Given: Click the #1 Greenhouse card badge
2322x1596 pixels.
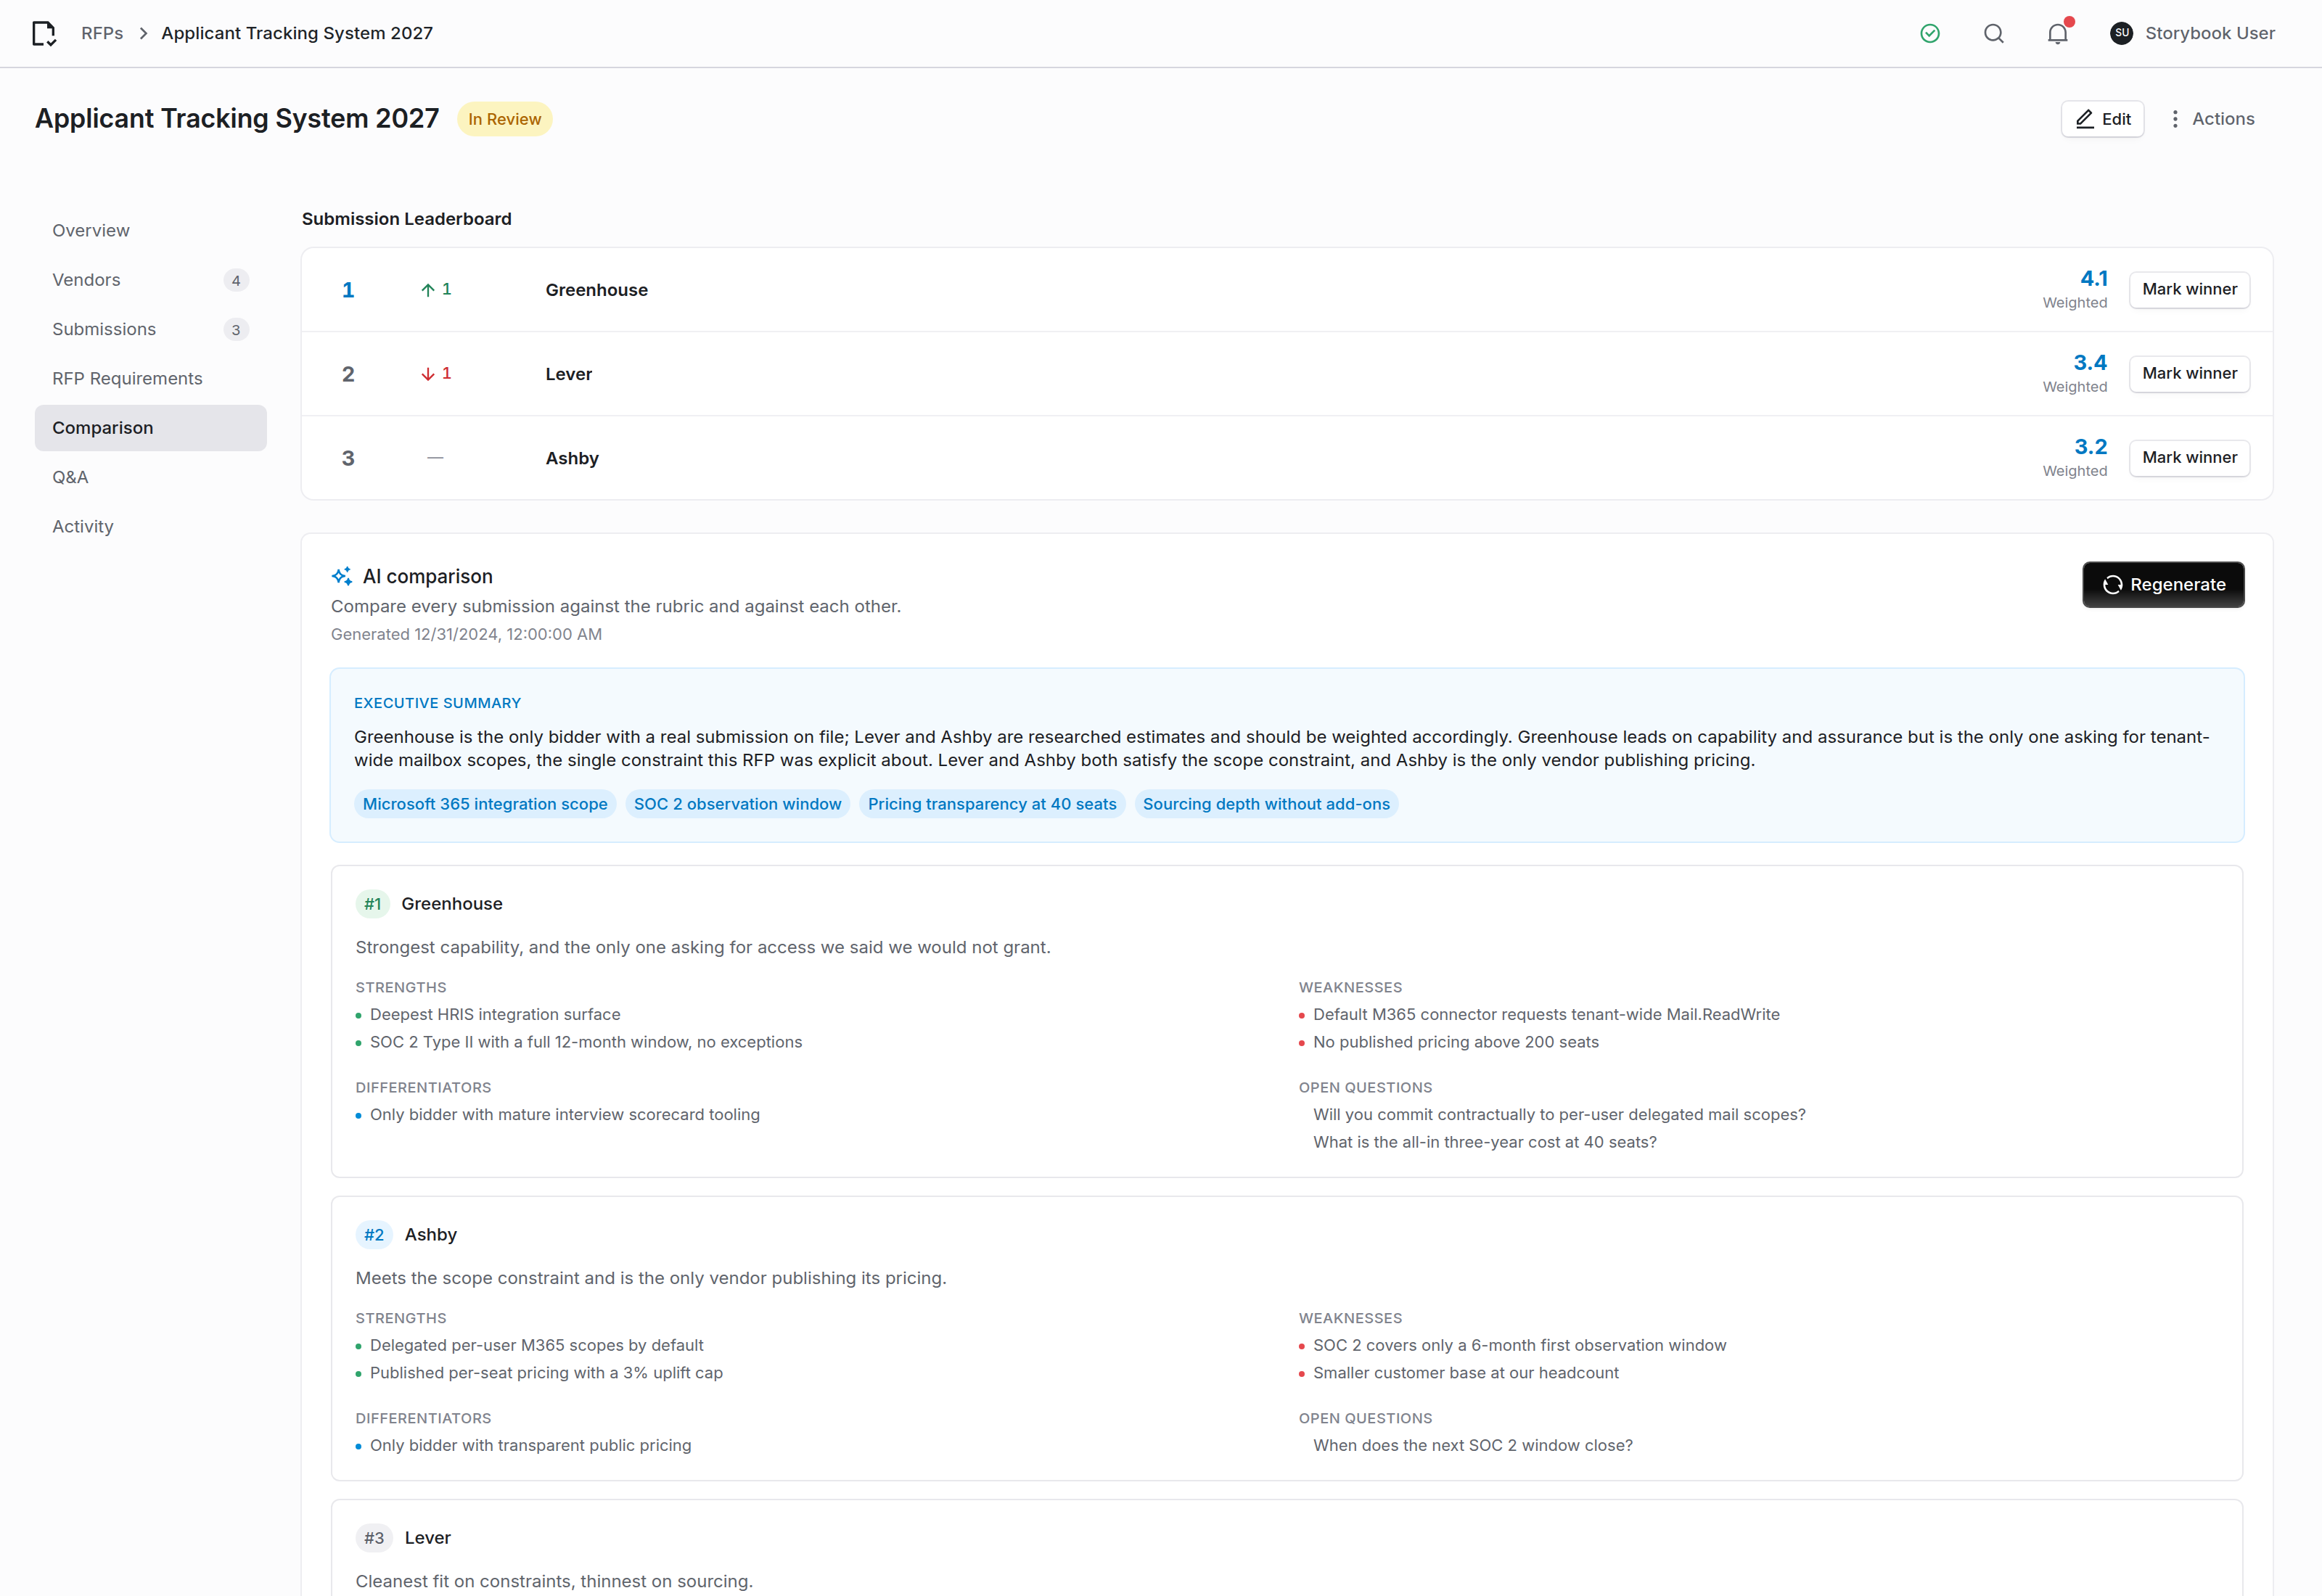Looking at the screenshot, I should coord(372,904).
